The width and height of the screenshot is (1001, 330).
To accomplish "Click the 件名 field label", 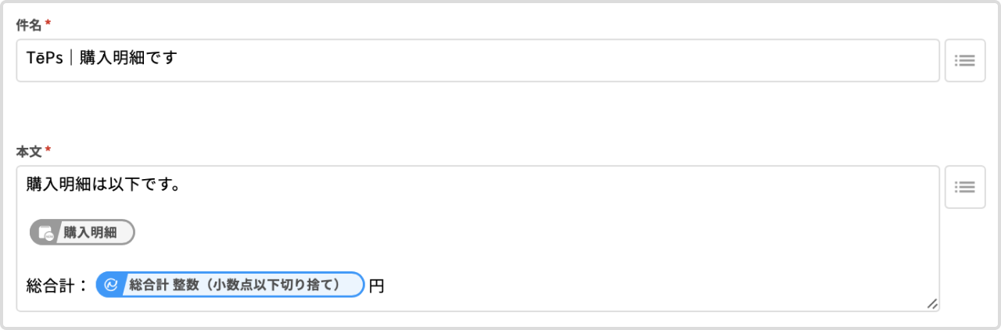I will pos(29,26).
